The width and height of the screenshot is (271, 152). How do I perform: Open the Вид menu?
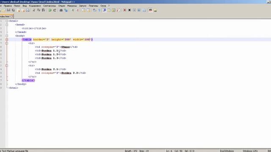pyautogui.click(x=25, y=6)
